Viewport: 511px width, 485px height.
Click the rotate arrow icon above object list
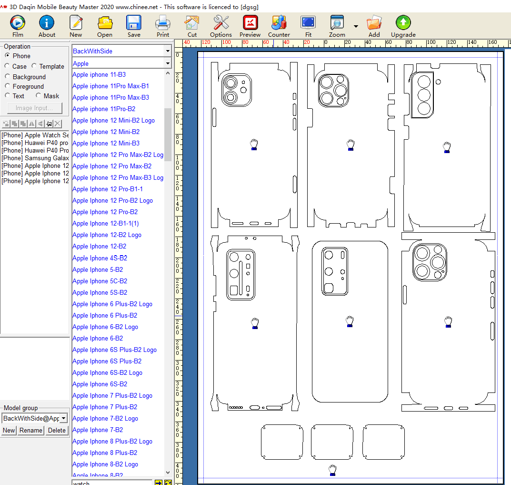pyautogui.click(x=6, y=124)
